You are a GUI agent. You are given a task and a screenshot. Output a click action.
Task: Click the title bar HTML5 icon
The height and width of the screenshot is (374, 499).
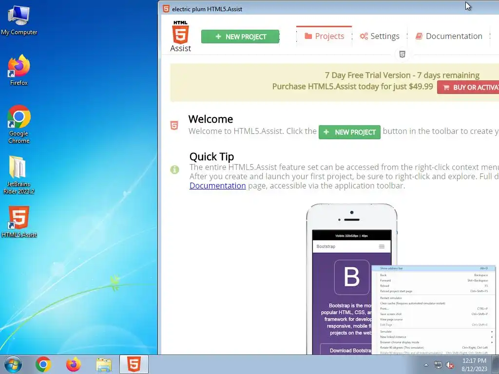click(166, 9)
